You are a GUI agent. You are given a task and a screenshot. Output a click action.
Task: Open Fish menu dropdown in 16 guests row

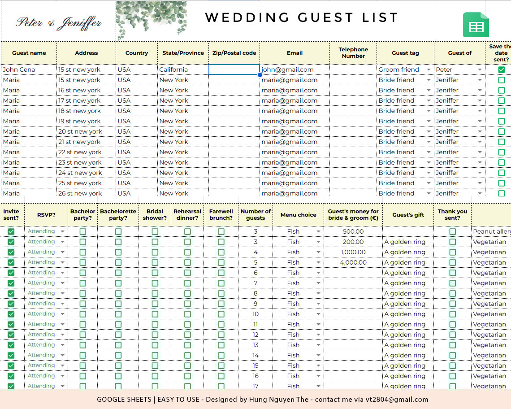tap(318, 376)
